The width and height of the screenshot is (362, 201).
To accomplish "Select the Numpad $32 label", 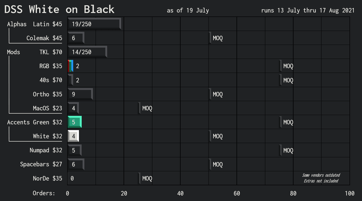I will coord(46,150).
